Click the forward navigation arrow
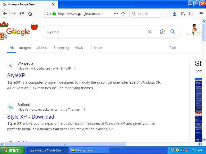The image size is (206, 154). (14, 14)
